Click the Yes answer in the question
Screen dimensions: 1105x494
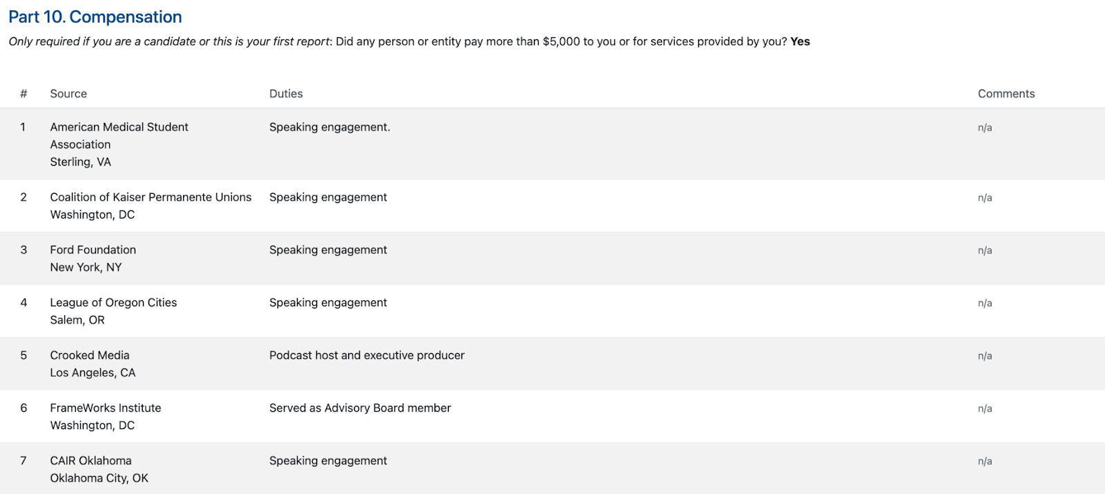(x=800, y=41)
